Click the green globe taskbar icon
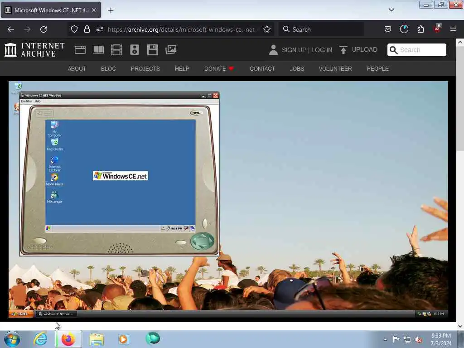 click(153, 338)
